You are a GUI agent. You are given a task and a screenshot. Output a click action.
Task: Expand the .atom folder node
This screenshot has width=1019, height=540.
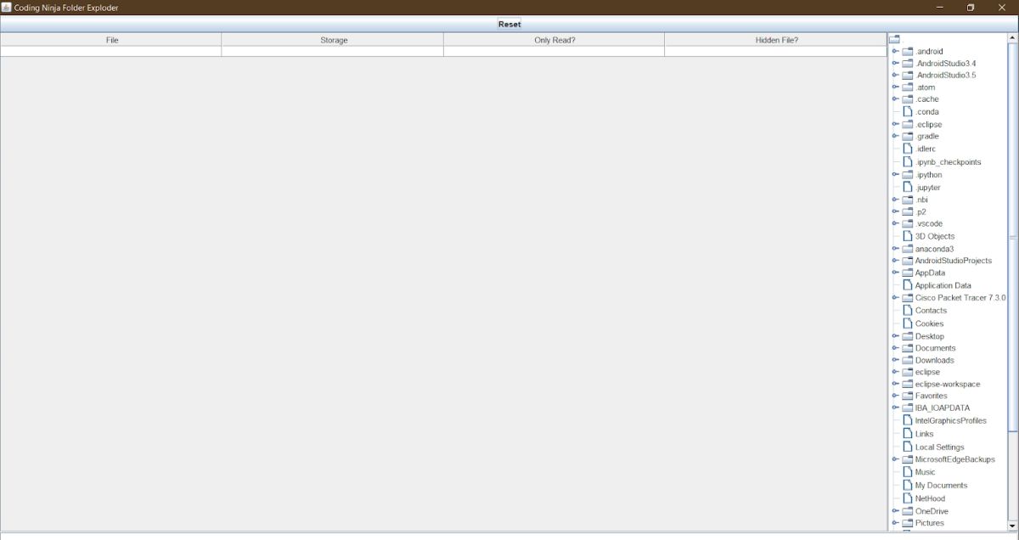[895, 87]
